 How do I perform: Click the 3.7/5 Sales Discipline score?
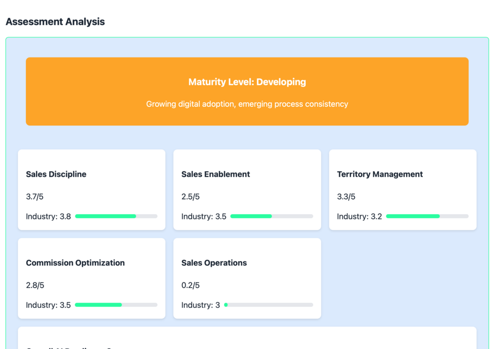click(35, 197)
